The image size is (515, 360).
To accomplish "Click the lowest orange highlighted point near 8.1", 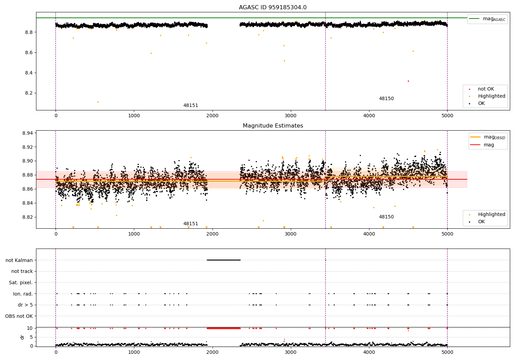I will click(98, 102).
